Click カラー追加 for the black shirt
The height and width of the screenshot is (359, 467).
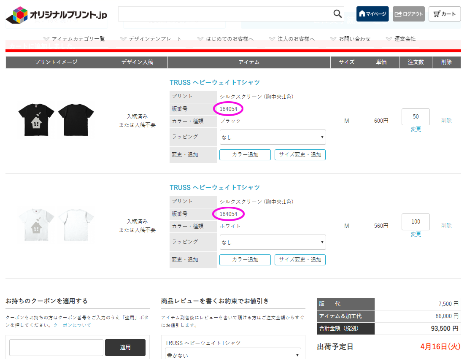click(245, 155)
